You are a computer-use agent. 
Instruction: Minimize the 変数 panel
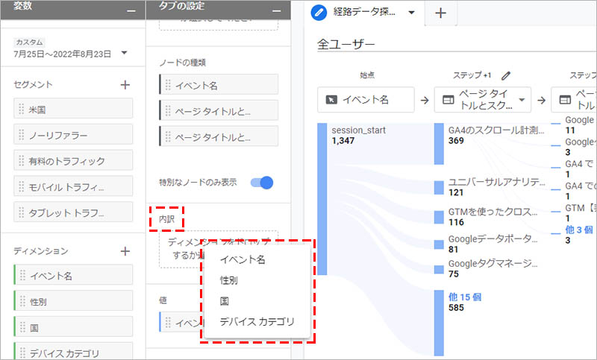(131, 8)
